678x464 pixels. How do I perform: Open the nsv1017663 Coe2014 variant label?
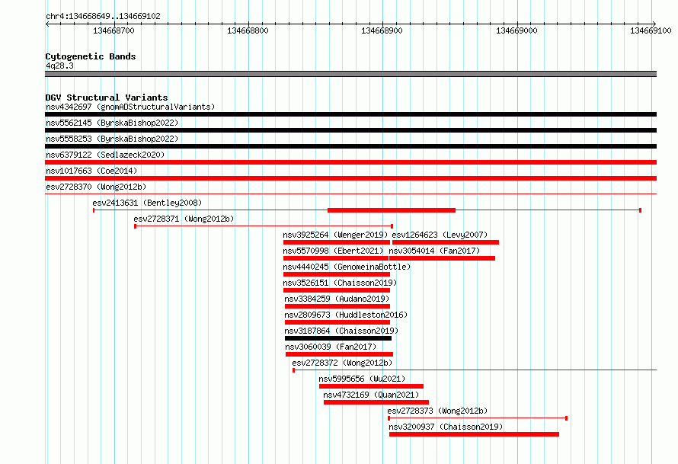91,171
